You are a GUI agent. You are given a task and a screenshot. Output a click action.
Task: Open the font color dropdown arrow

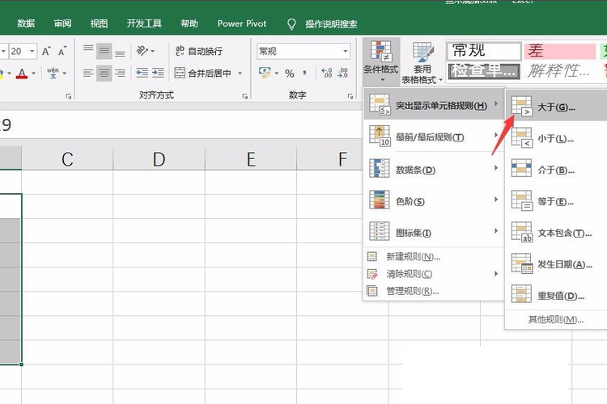(34, 73)
